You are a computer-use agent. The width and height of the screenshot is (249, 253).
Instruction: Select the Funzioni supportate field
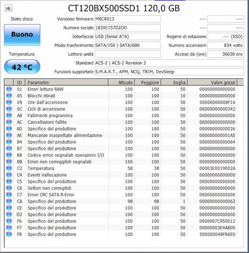coord(169,72)
